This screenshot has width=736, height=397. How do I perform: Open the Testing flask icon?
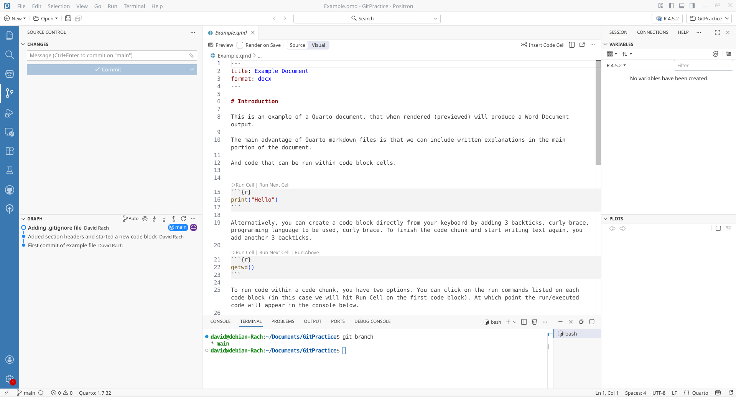(x=10, y=170)
